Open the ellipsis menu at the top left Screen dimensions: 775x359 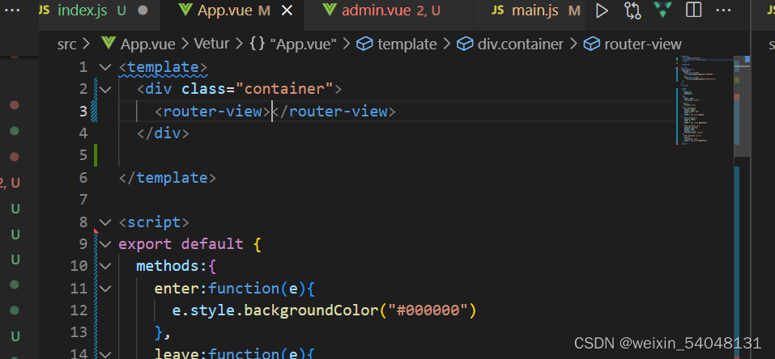pos(12,10)
